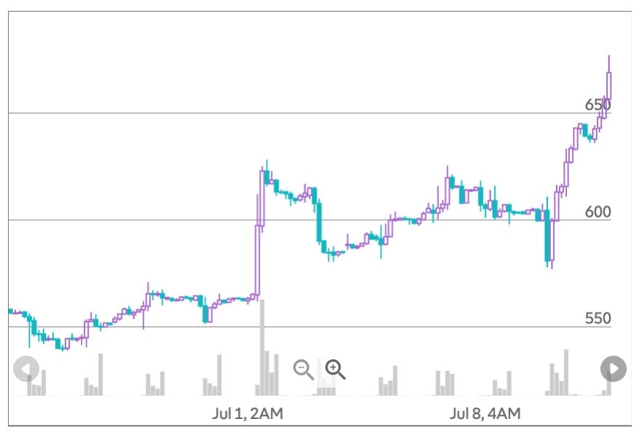Click the tallest gray volume bar

click(262, 348)
